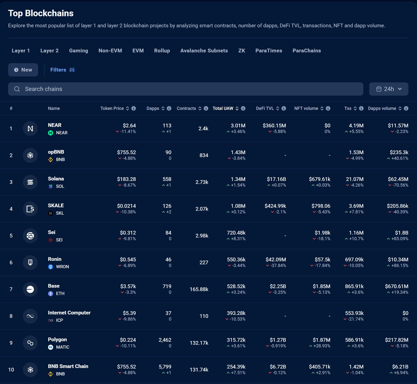
Task: Open the Rollup tab
Action: (162, 50)
